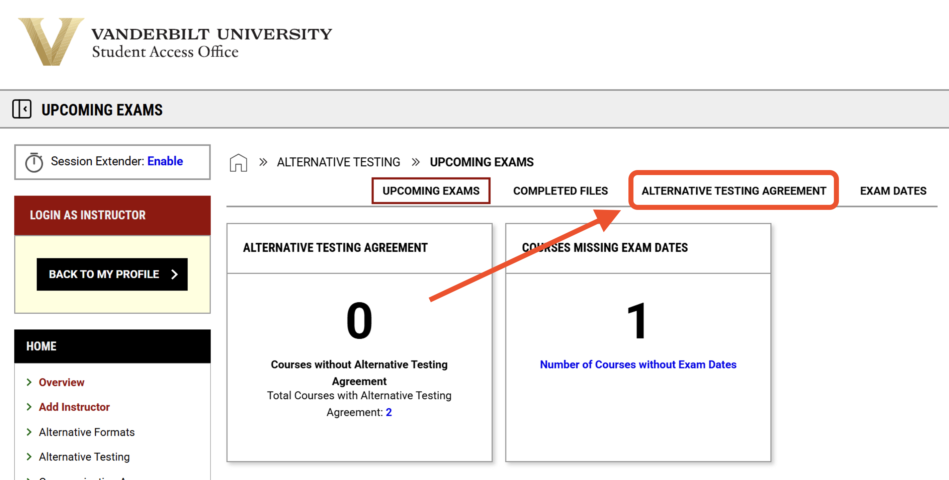Click the arrow icon on Back to My Profile
The width and height of the screenshot is (949, 480).
(x=174, y=274)
